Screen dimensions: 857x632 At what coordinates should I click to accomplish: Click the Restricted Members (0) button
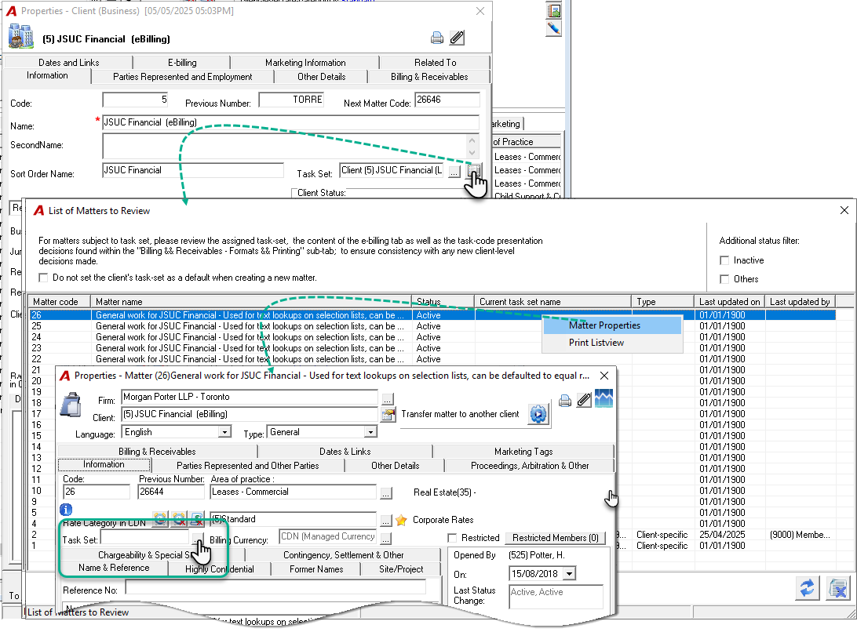tap(556, 538)
